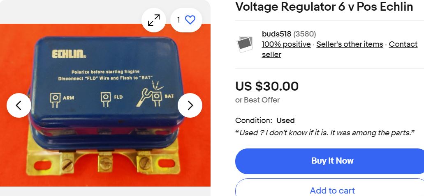Open the Contact seller link
Viewport: 424px width, 196px height.
coord(340,49)
